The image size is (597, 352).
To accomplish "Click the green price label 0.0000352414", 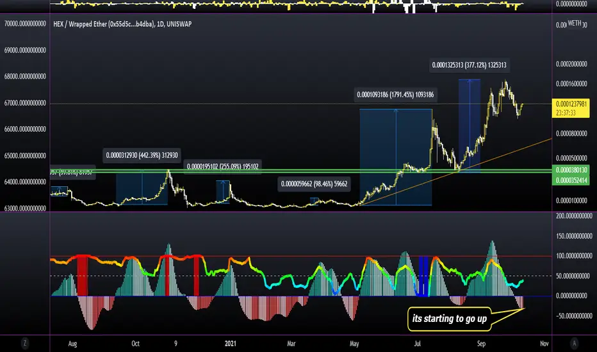I will click(571, 180).
